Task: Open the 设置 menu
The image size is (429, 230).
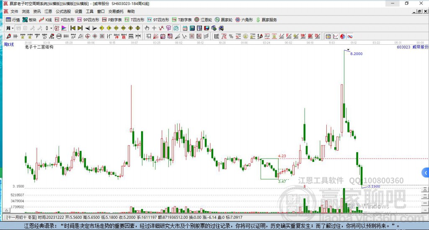Action: click(78, 11)
